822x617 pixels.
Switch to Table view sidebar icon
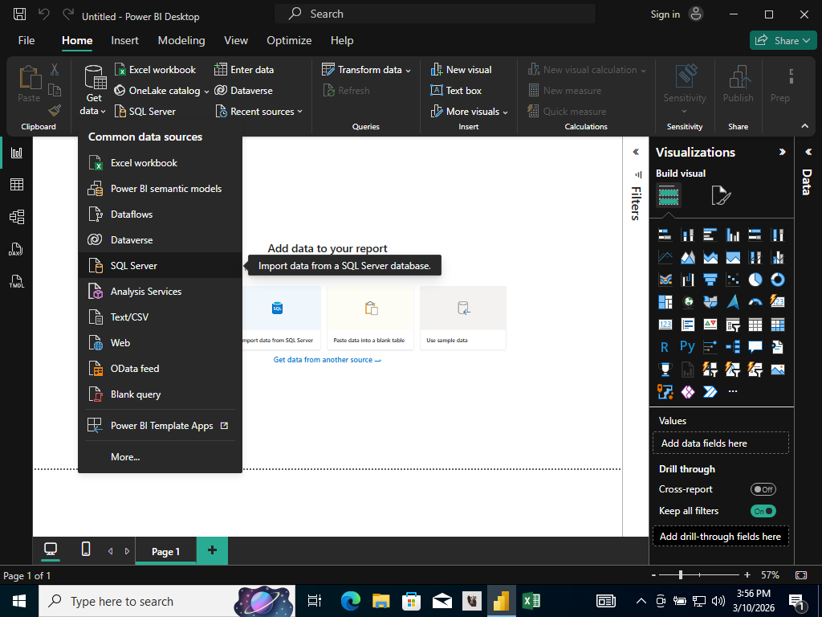coord(17,185)
